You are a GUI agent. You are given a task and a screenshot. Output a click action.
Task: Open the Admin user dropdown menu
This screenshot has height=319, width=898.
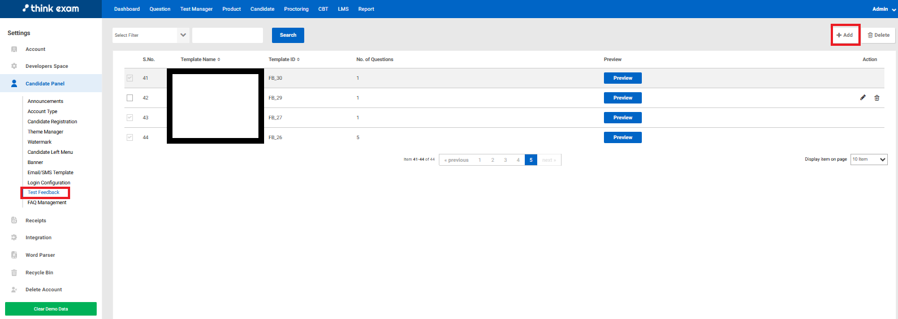click(884, 9)
